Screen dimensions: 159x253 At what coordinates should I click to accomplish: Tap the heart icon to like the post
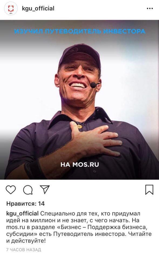(11, 189)
